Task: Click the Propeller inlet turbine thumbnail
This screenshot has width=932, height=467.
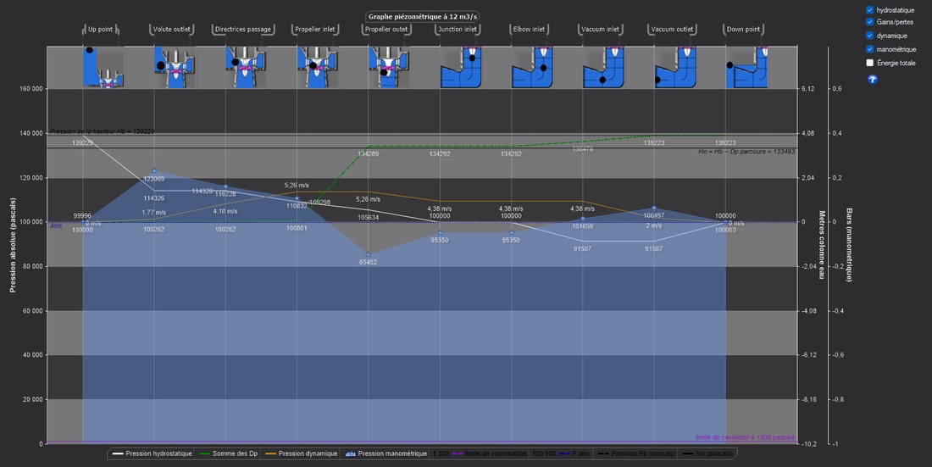Action: pos(318,67)
